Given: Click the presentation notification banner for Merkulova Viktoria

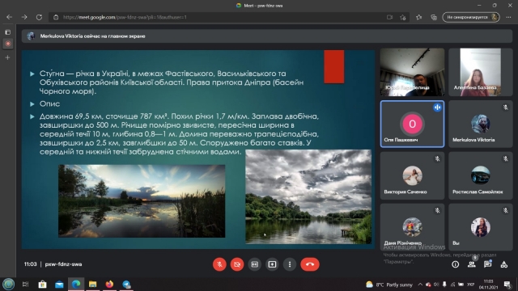Looking at the screenshot, I should [x=267, y=36].
